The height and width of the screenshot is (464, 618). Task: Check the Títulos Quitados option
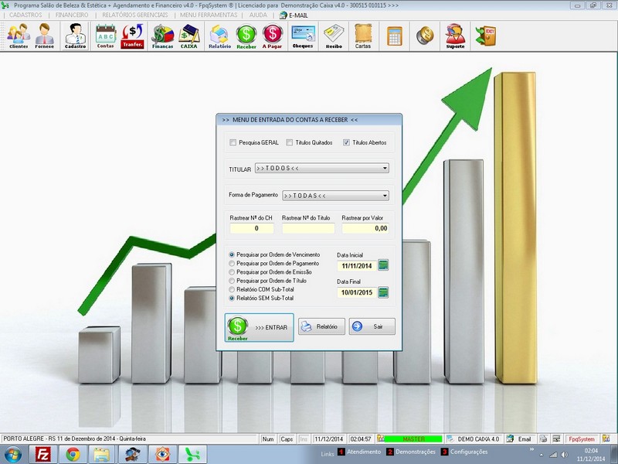coord(290,142)
